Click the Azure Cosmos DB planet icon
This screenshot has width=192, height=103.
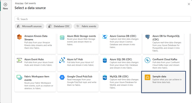click(x=105, y=37)
